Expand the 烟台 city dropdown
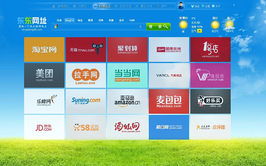 pos(183,18)
